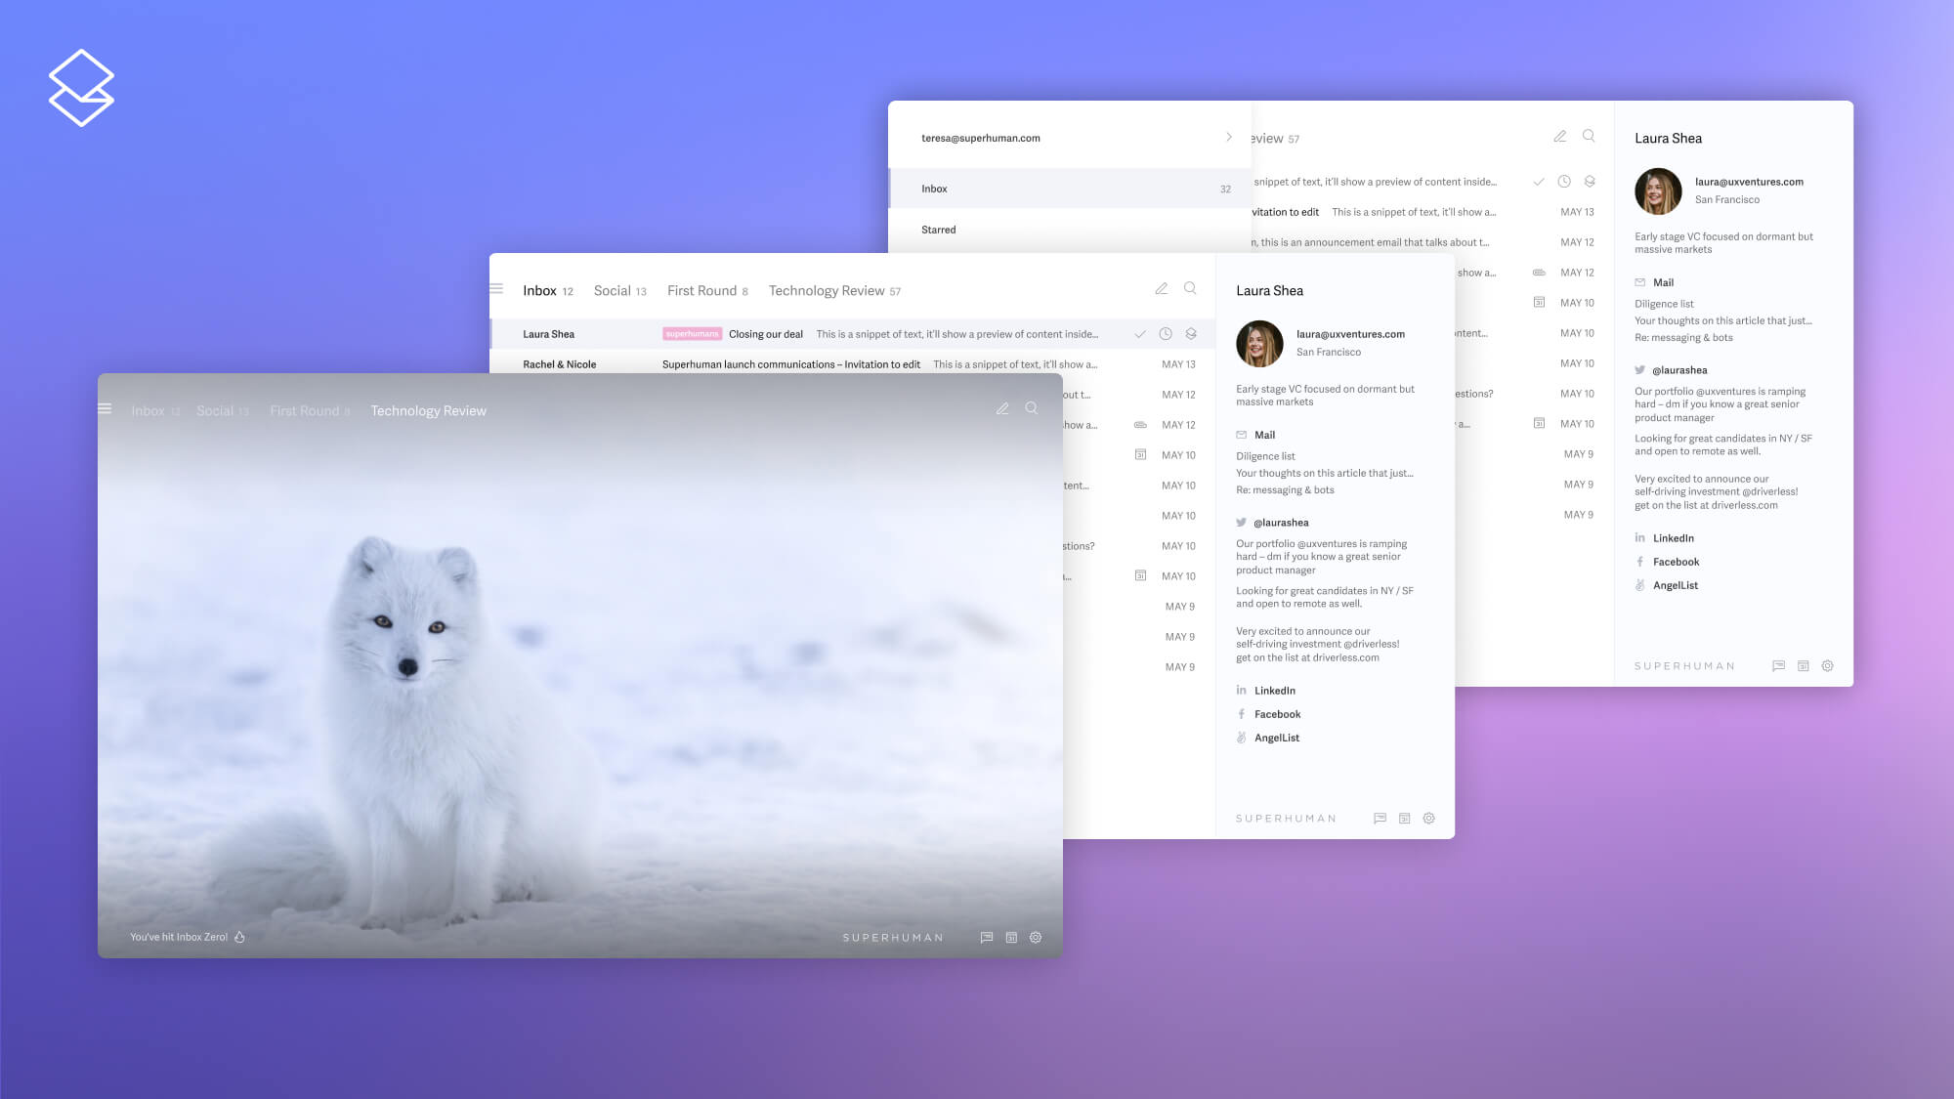The height and width of the screenshot is (1099, 1954).
Task: Click the Mail envelope icon in contact panel
Action: coord(1240,435)
